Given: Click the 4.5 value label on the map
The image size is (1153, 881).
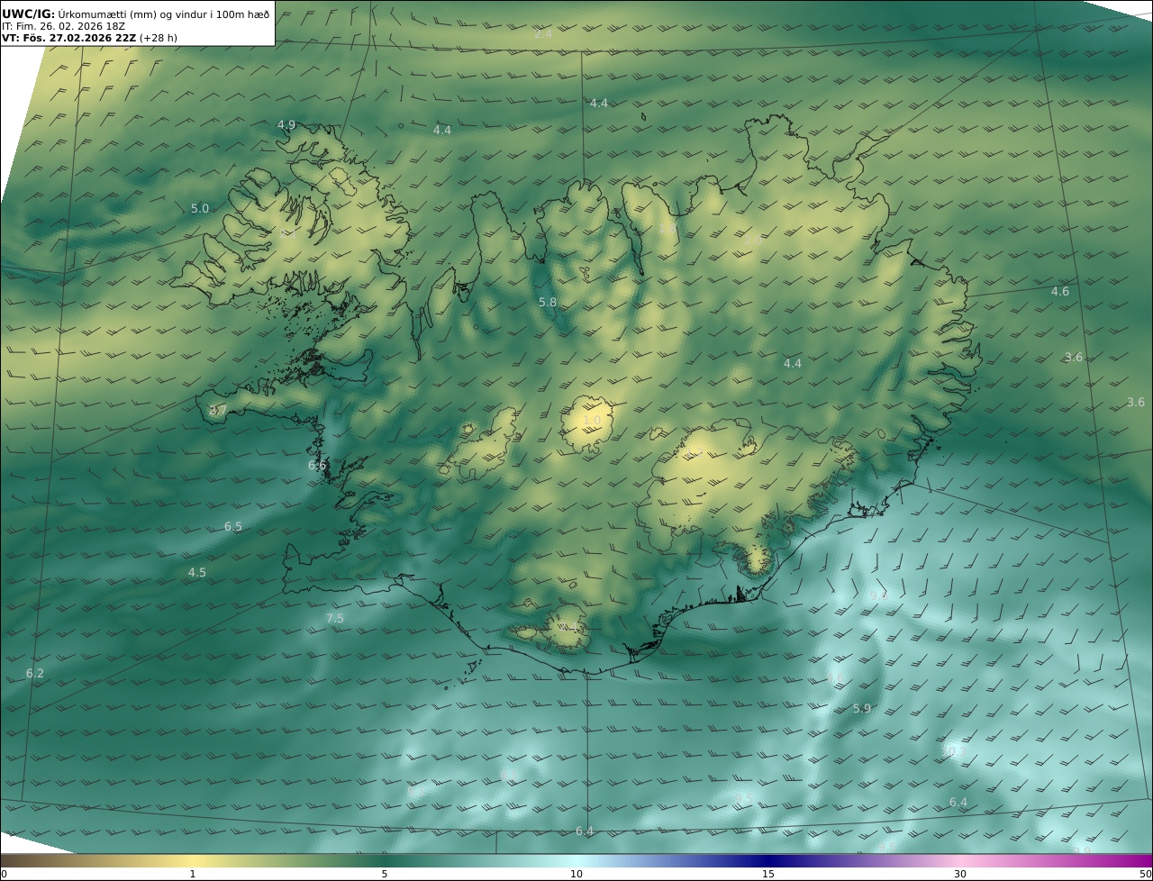Looking at the screenshot, I should [197, 573].
